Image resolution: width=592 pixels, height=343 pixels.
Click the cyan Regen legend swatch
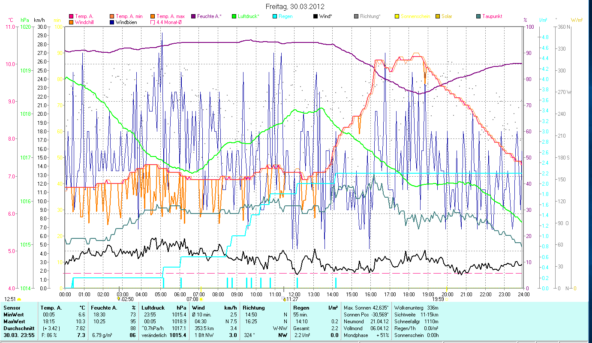click(275, 17)
